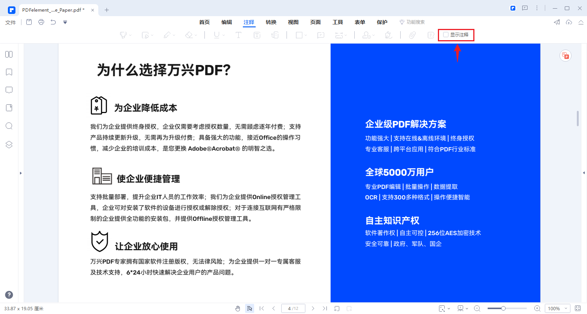Viewport: 587px width, 314px height.
Task: Open the bookmarks panel in the sidebar
Action: (x=9, y=72)
